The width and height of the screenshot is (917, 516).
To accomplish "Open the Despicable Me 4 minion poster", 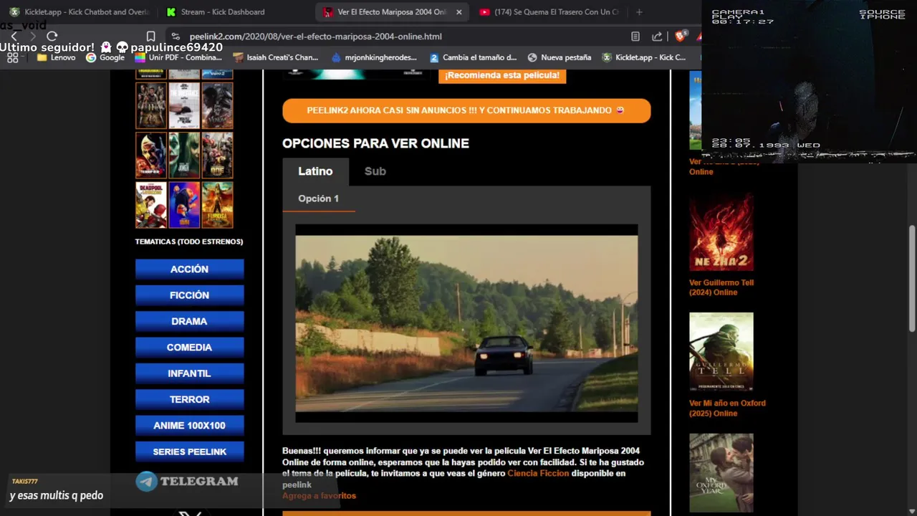I will [184, 205].
